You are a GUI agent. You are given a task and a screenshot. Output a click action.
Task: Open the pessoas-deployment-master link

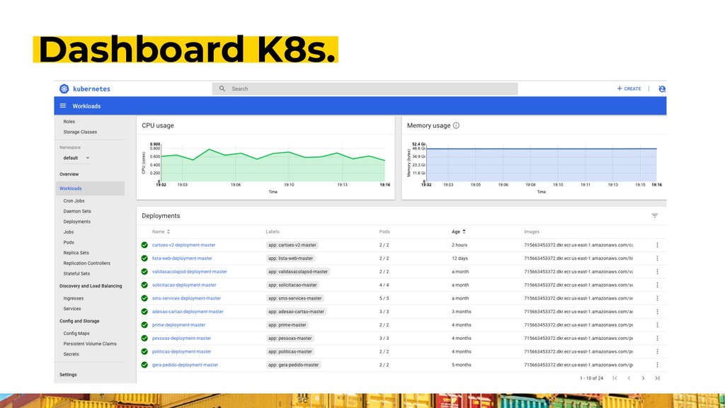point(181,338)
